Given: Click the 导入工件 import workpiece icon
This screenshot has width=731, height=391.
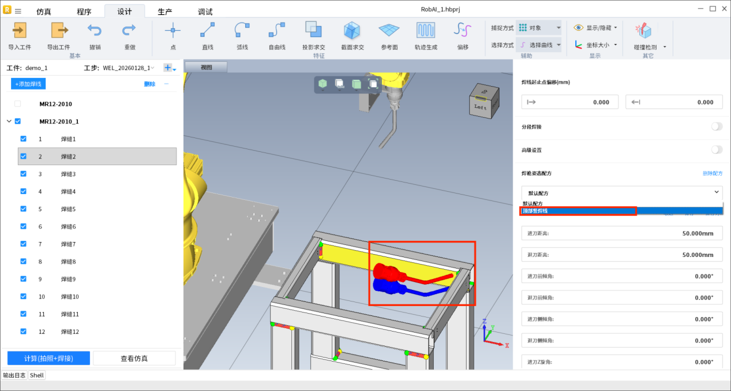Looking at the screenshot, I should tap(20, 31).
